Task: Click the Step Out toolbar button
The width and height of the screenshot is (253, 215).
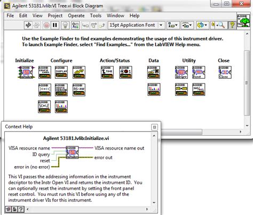Action: tap(102, 25)
